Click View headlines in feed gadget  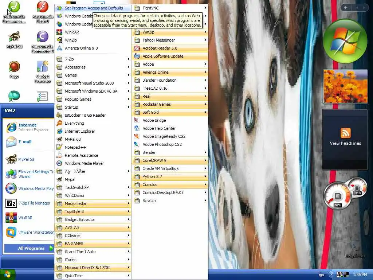tap(345, 143)
